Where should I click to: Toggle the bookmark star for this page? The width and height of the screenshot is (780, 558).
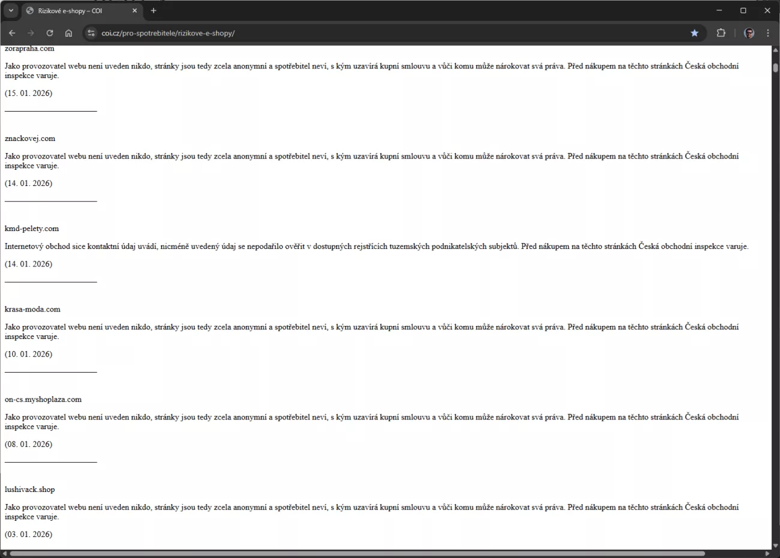tap(694, 33)
